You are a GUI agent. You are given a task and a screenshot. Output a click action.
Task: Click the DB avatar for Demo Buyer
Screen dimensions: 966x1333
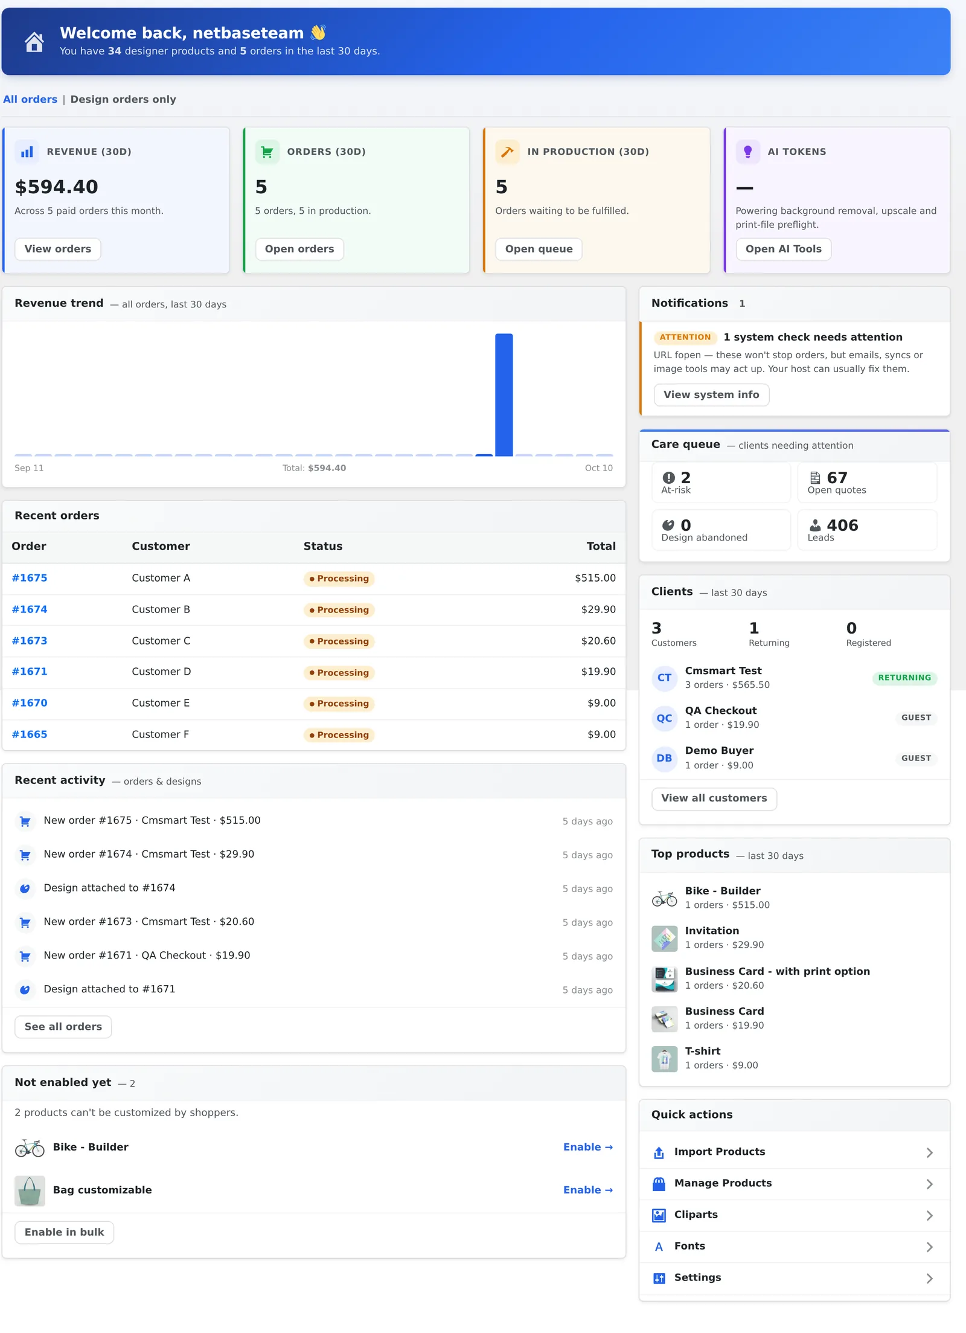[x=664, y=758]
